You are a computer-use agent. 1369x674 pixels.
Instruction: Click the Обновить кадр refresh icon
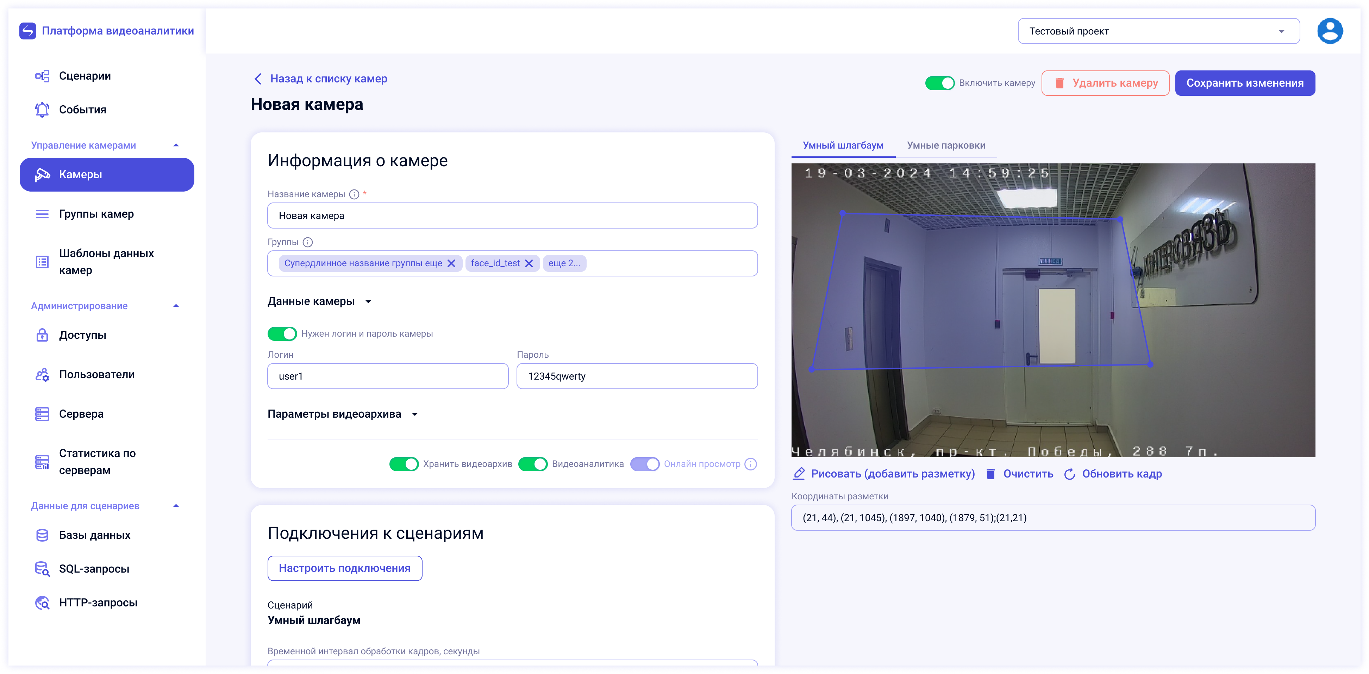[1070, 474]
